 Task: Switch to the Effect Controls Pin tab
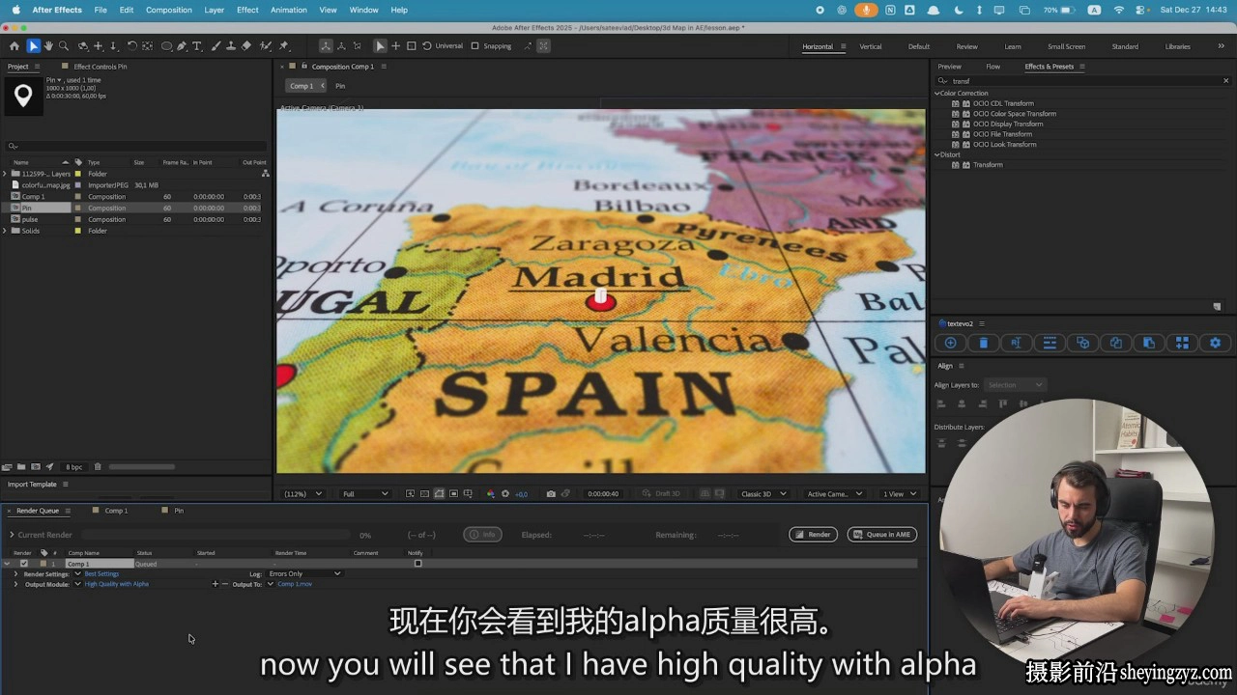tap(101, 67)
